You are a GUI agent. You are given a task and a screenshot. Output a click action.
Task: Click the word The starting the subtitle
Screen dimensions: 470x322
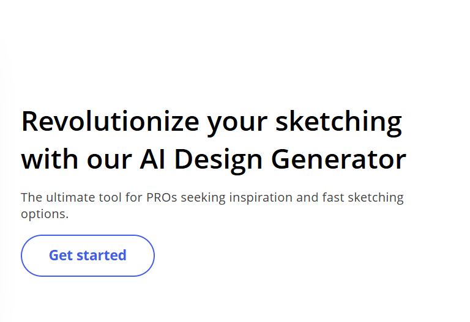pos(31,198)
